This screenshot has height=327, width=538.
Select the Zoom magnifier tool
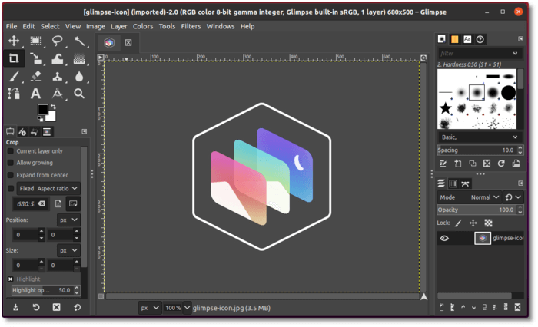click(x=79, y=94)
